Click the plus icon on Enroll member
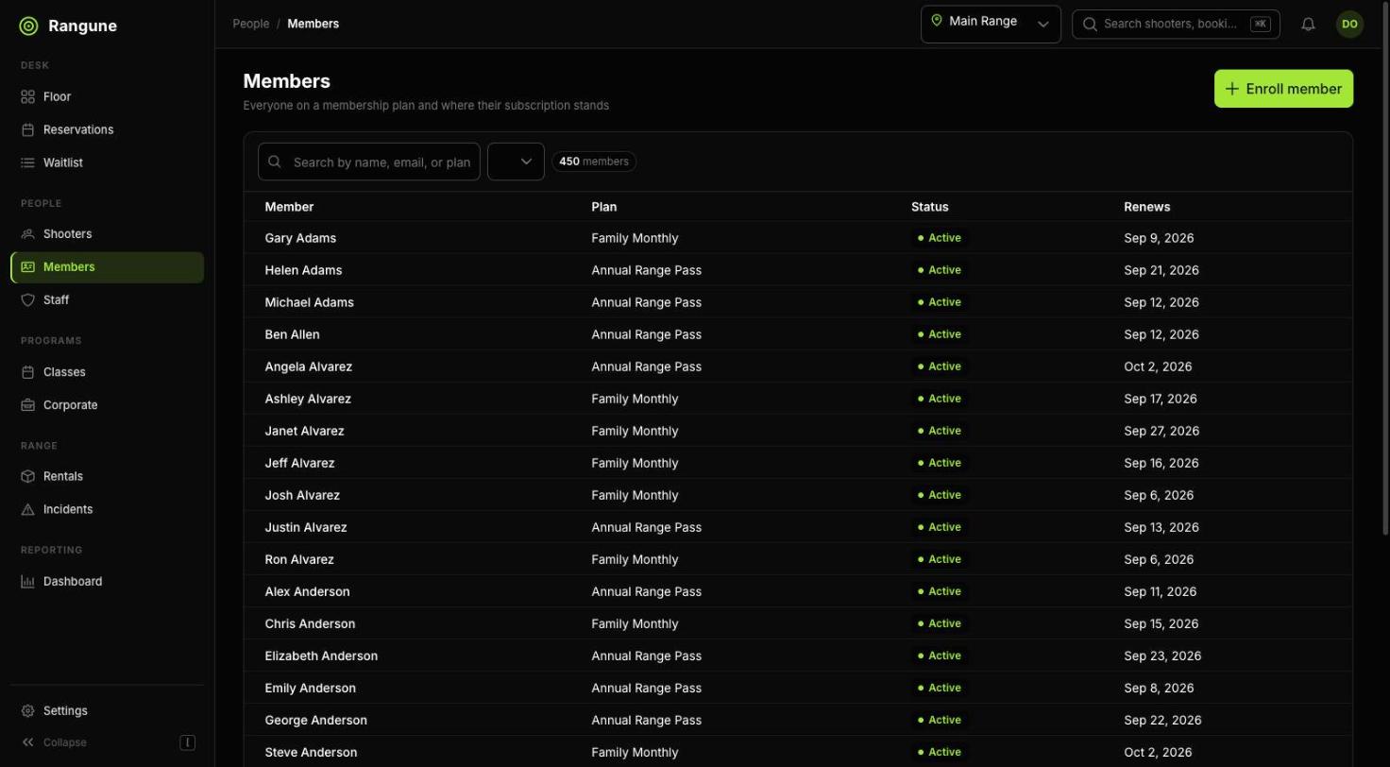 tap(1231, 89)
